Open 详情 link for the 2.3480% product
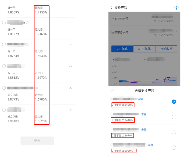The height and width of the screenshot is (159, 185). click(x=140, y=99)
